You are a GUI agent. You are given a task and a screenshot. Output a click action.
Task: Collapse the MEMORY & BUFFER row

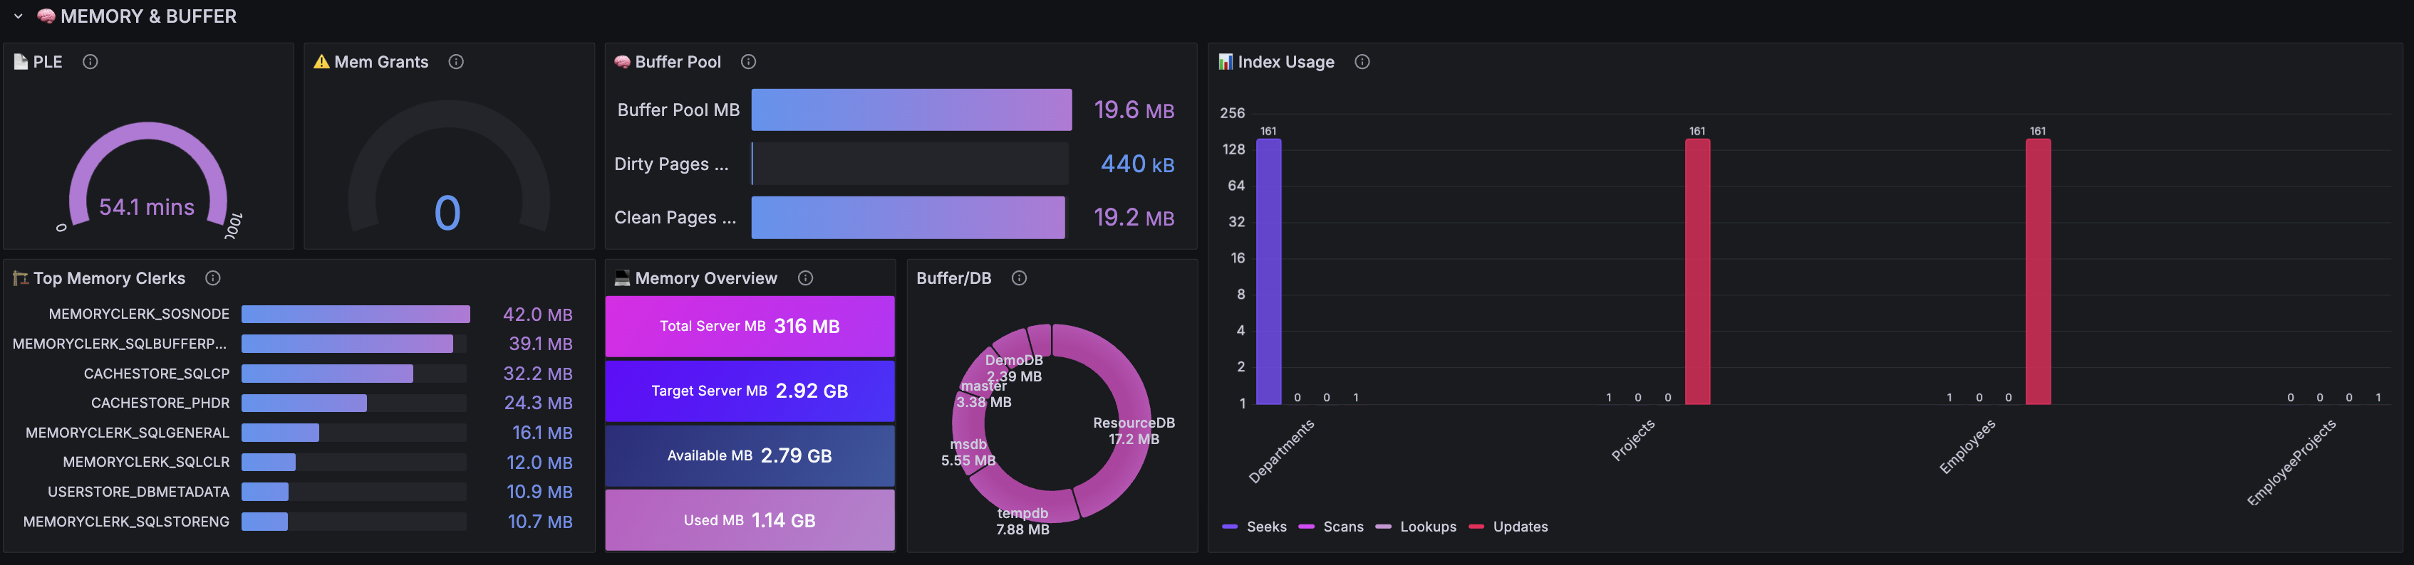click(x=18, y=16)
